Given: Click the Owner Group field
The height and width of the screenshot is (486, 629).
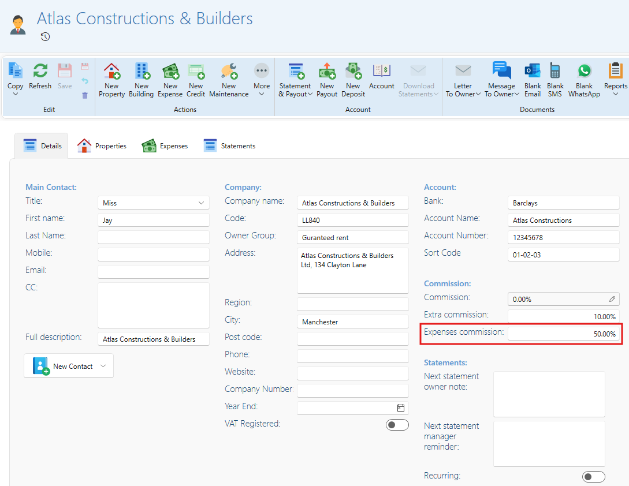Looking at the screenshot, I should click(353, 237).
